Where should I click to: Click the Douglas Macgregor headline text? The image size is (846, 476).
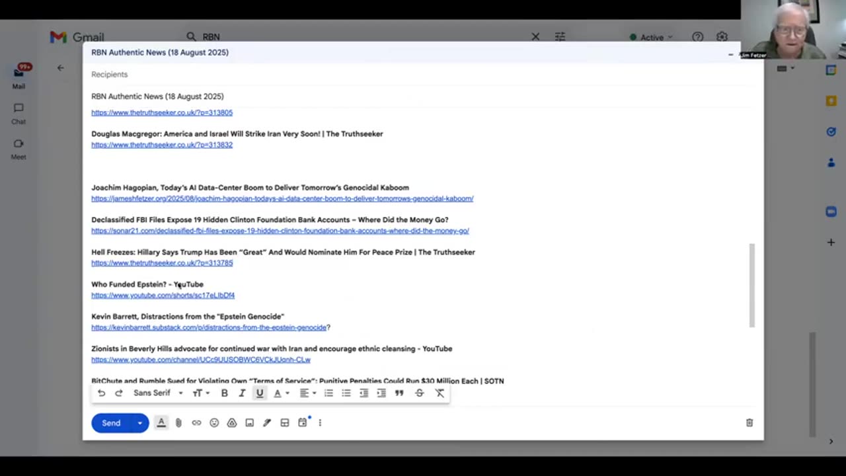(237, 134)
